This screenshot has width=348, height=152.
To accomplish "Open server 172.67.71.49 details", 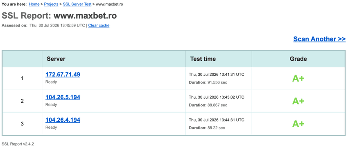I will (x=63, y=75).
